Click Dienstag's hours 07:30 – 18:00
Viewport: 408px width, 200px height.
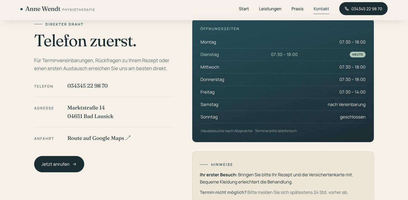coord(284,54)
